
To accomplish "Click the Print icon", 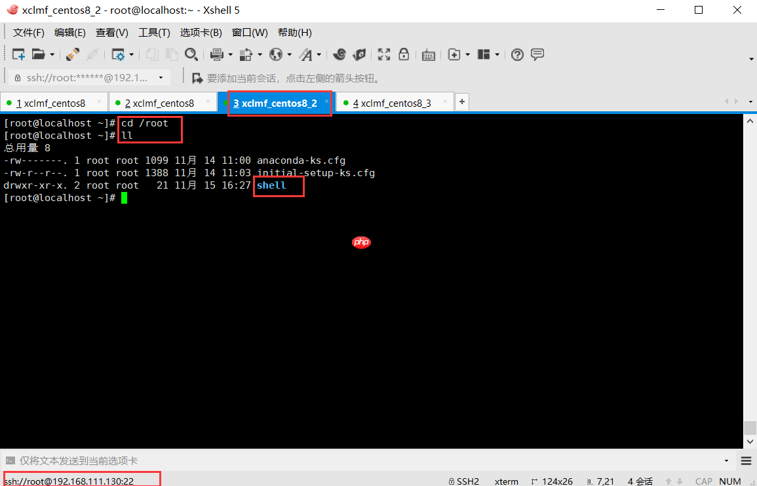I will 217,54.
